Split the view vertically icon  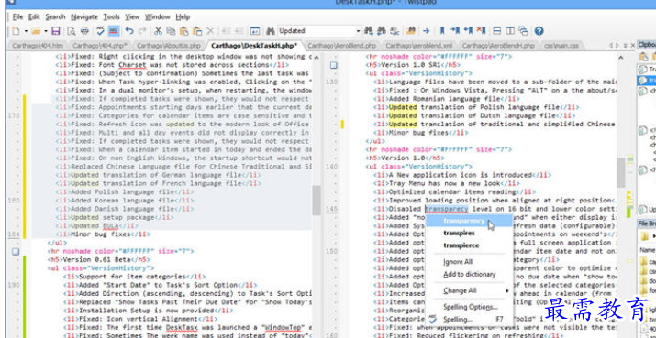(510, 31)
